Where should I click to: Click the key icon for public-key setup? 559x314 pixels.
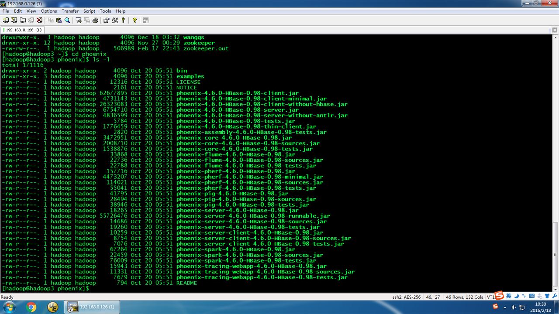coord(123,20)
